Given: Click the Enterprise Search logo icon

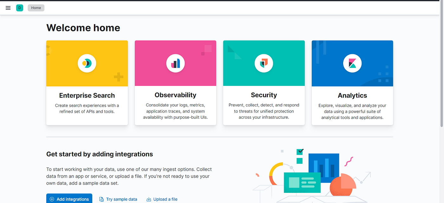Looking at the screenshot, I should coord(87,63).
